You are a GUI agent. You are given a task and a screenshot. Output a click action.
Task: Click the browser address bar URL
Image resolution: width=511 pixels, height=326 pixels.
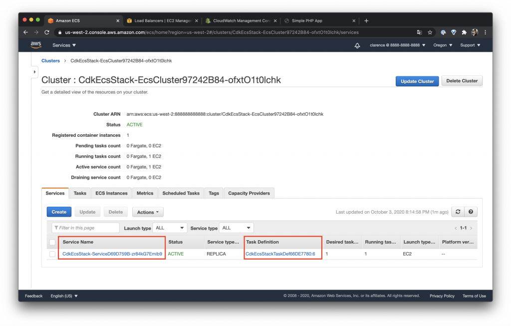(x=212, y=32)
